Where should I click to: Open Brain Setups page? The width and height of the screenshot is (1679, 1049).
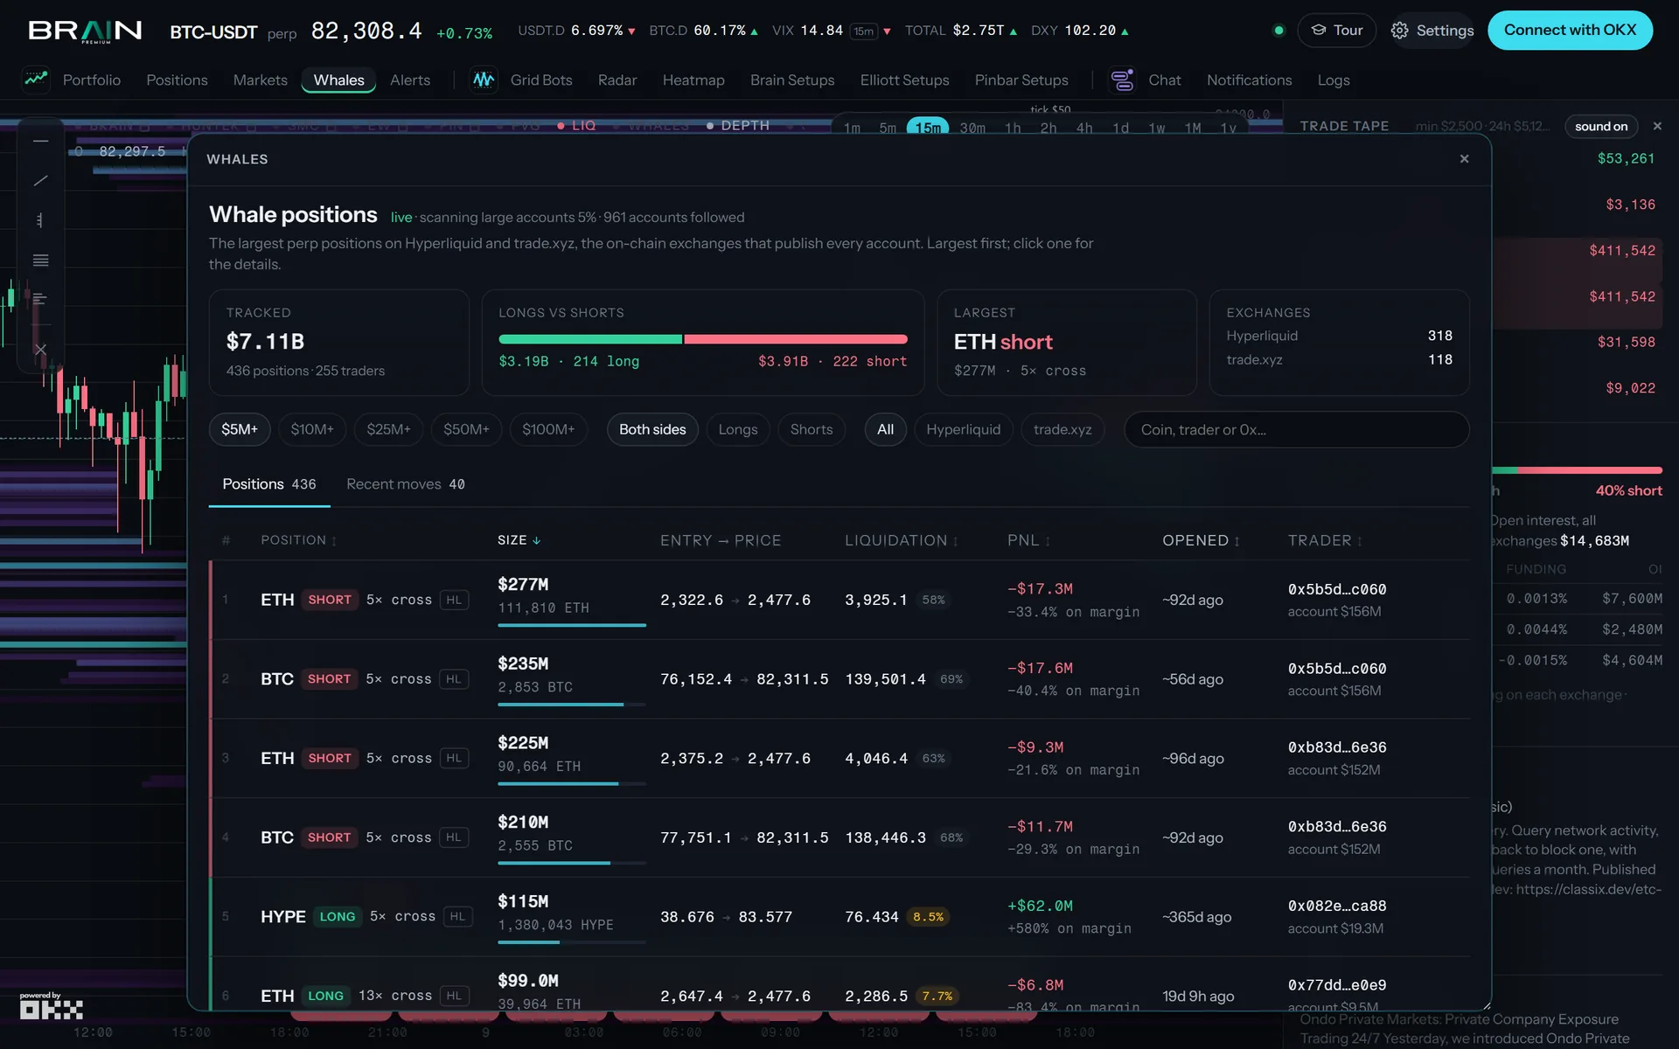[x=792, y=80]
